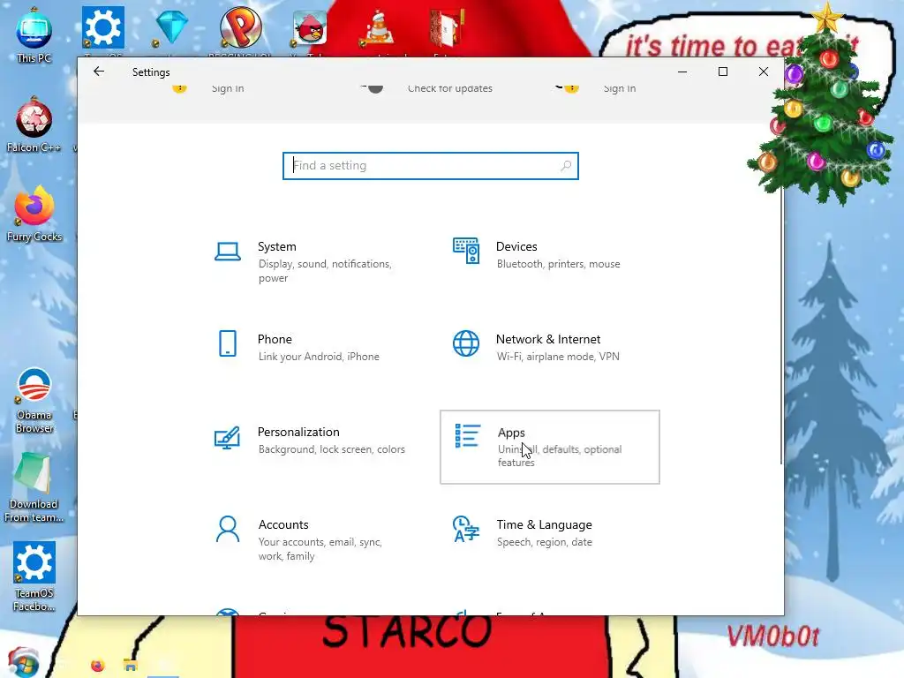Screen dimensions: 904x678
Task: Click the Time & Language icon
Action: (x=466, y=530)
